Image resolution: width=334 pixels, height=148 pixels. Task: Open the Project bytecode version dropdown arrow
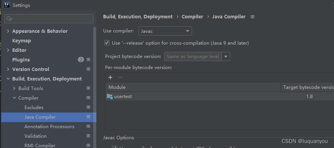(226, 57)
